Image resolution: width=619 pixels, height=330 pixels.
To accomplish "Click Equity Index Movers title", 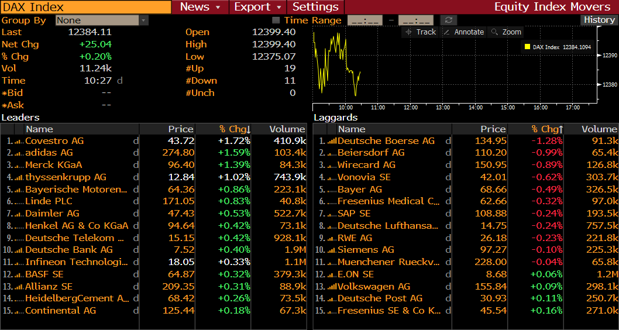I will [552, 7].
